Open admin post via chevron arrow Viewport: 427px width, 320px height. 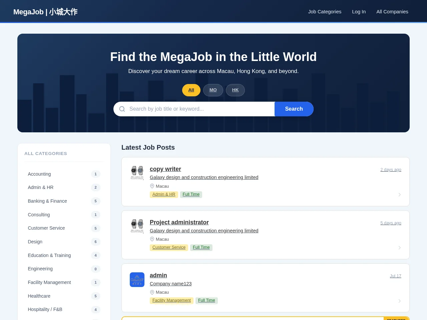(399, 301)
